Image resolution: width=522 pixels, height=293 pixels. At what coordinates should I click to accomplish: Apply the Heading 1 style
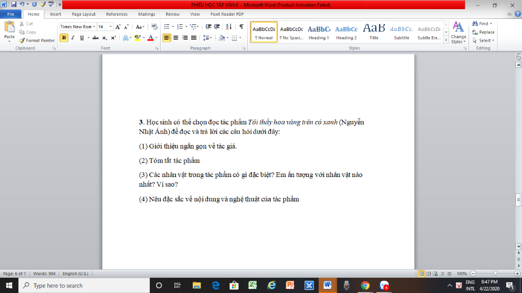pos(319,32)
